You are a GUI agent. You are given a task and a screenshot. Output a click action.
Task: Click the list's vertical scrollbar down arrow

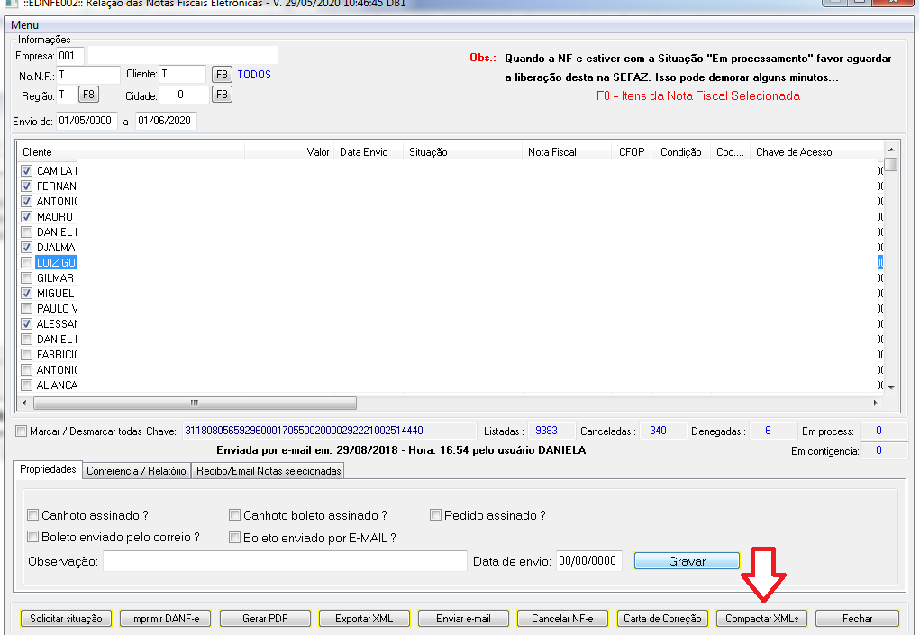pyautogui.click(x=890, y=386)
